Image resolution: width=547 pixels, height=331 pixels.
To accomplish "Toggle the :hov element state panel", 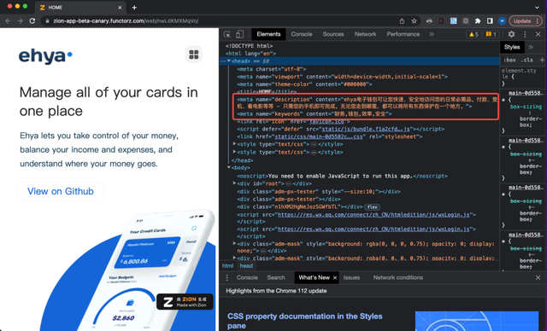I will (x=509, y=60).
